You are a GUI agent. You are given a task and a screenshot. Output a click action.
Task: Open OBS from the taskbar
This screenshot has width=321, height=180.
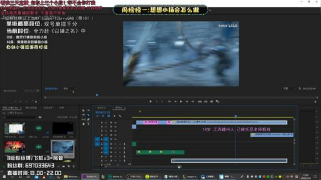[x=134, y=176]
